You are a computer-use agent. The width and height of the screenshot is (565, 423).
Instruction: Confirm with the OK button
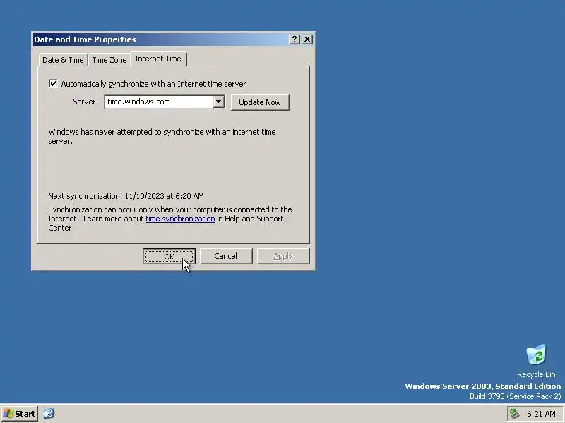pos(169,257)
